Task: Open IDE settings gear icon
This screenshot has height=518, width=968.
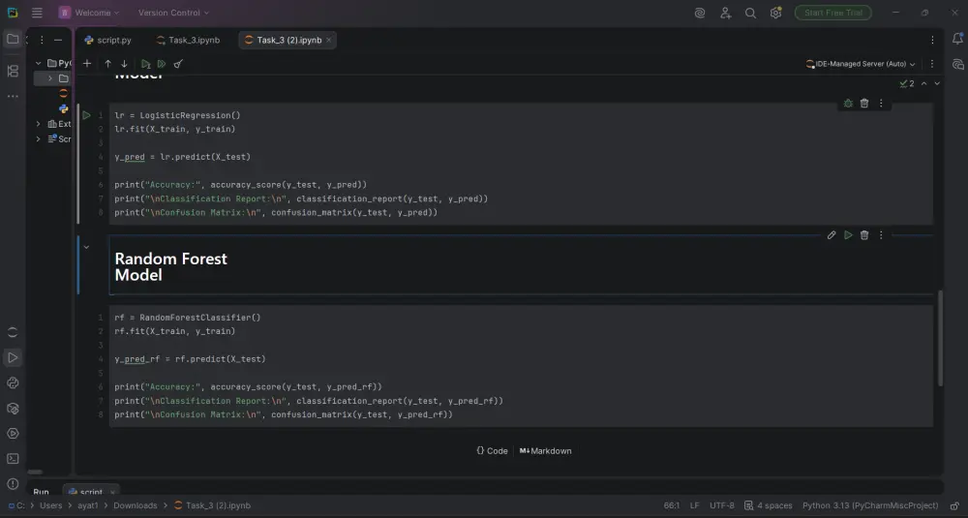Action: point(776,13)
